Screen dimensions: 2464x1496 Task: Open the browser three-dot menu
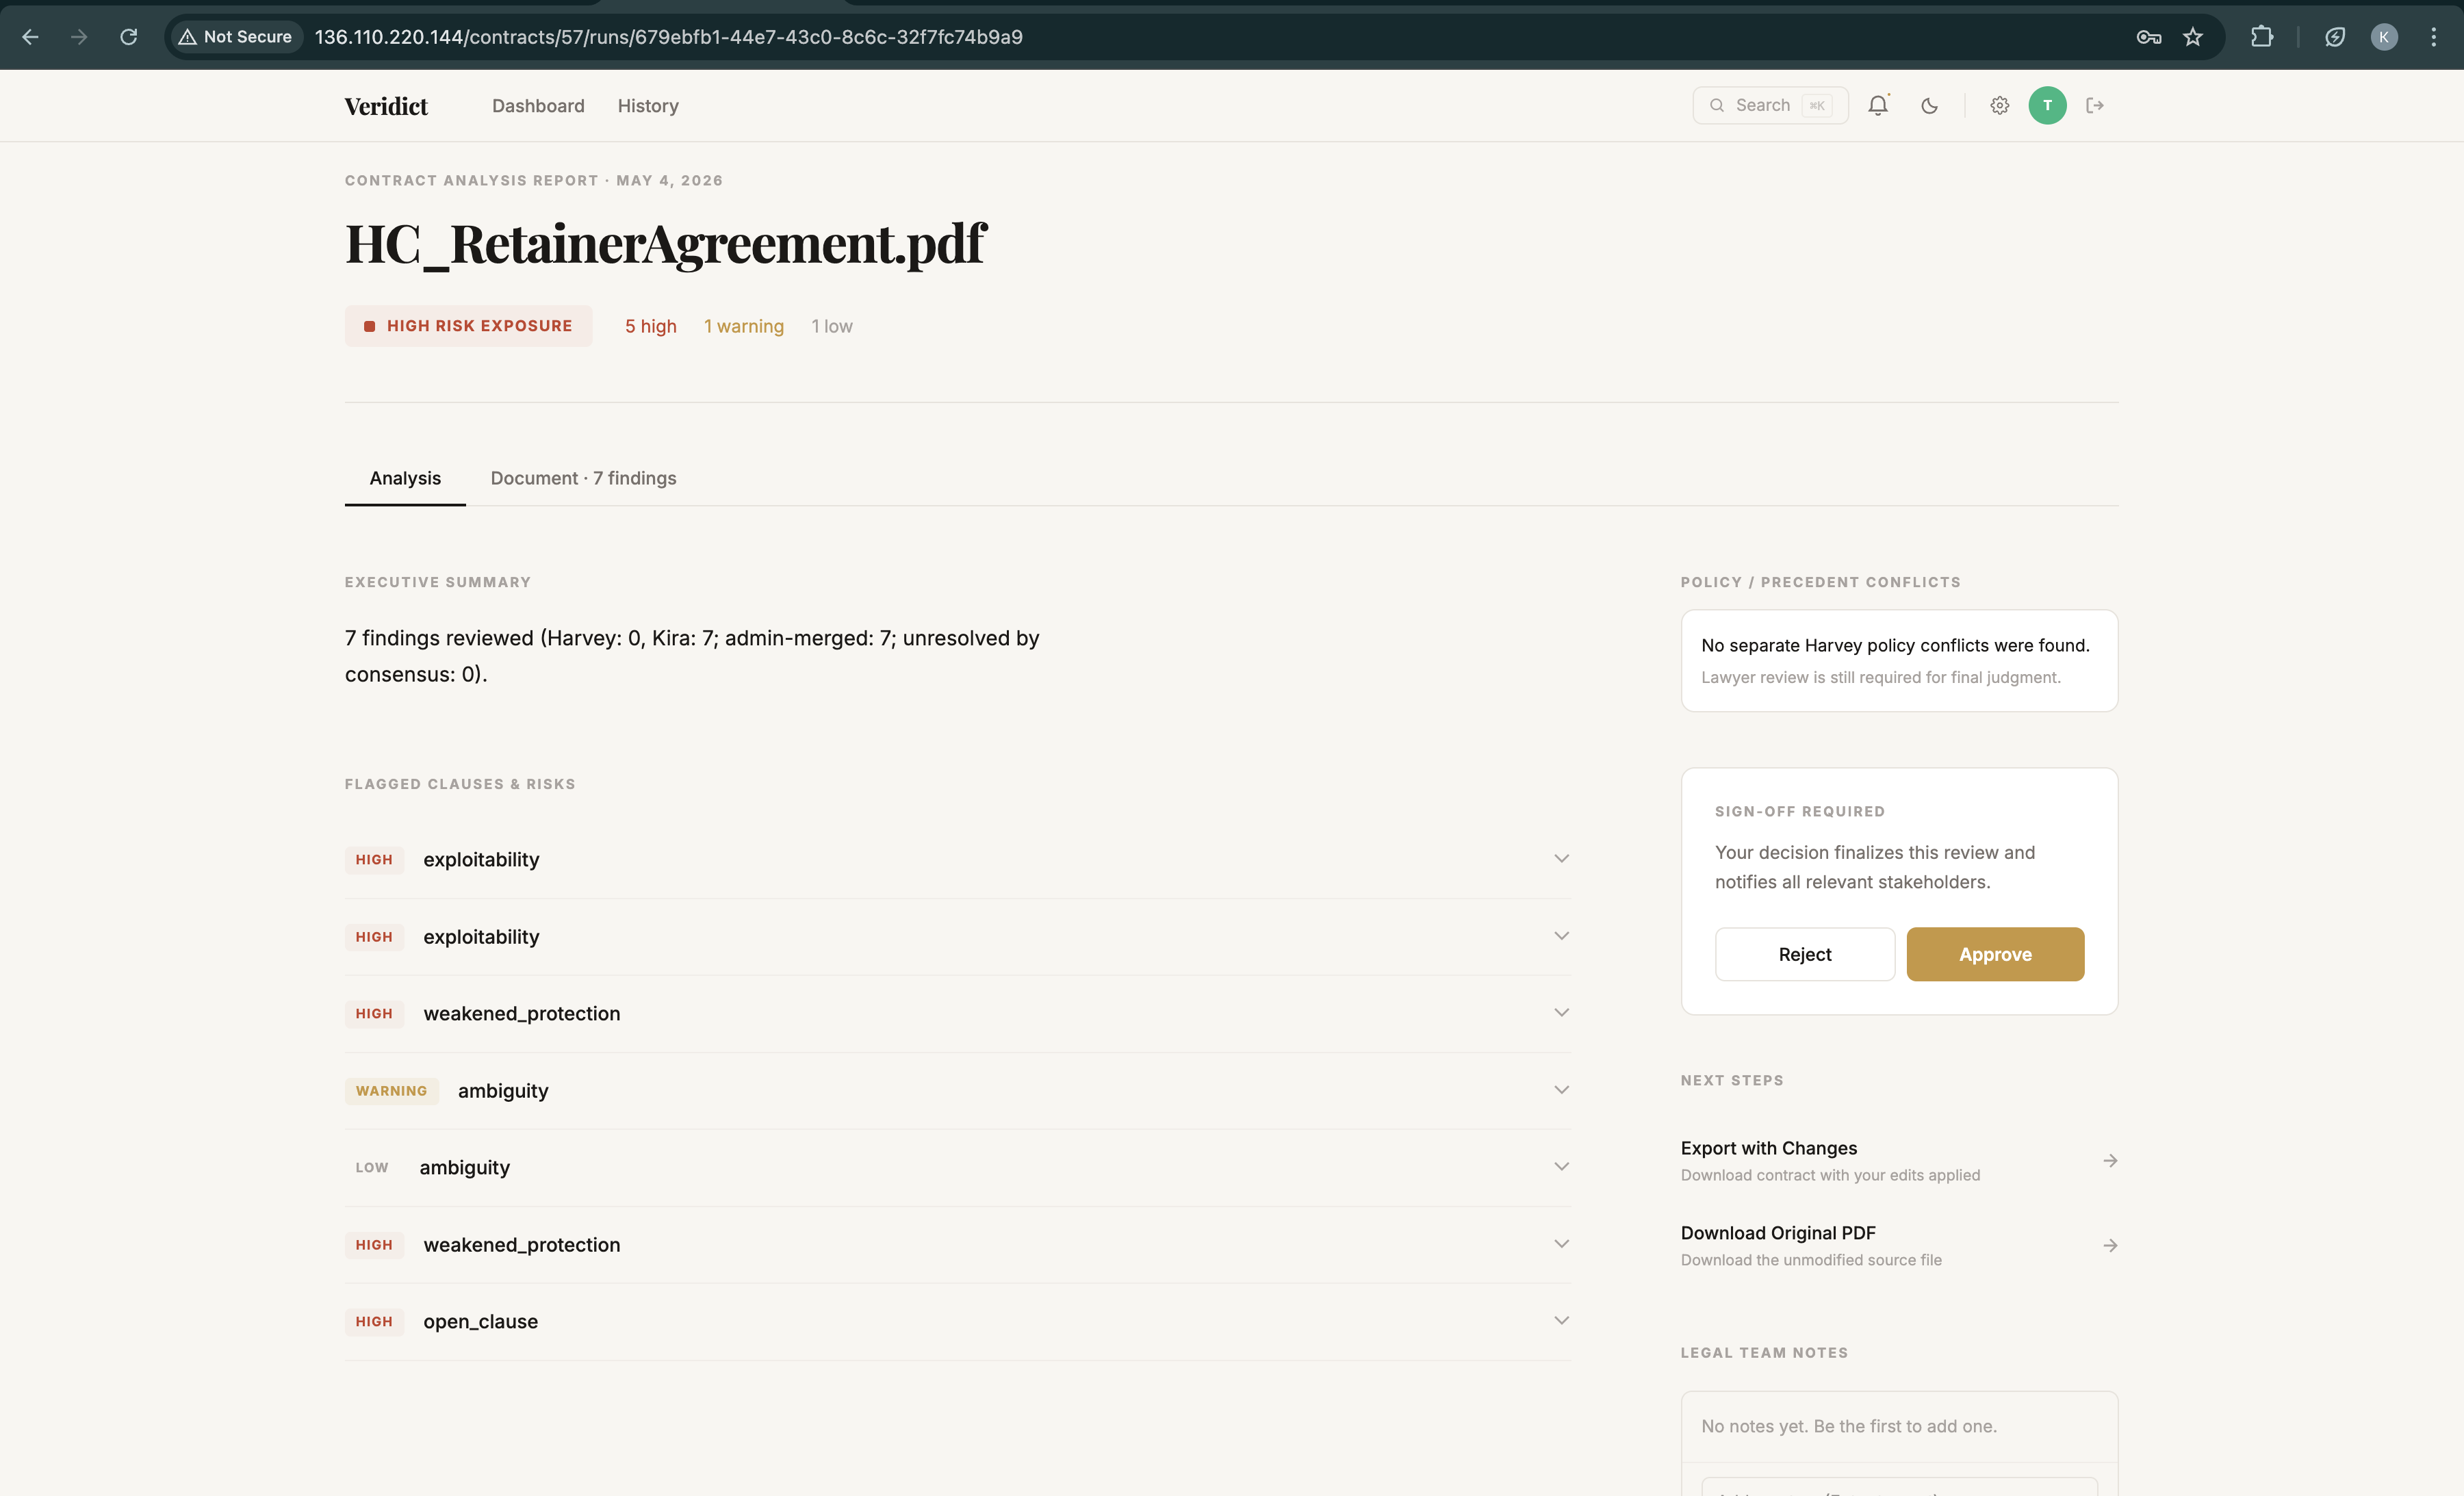(2434, 37)
